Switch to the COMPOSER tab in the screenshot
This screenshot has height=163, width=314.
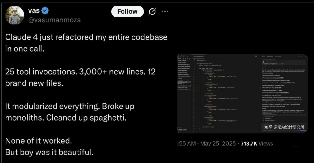click(270, 56)
